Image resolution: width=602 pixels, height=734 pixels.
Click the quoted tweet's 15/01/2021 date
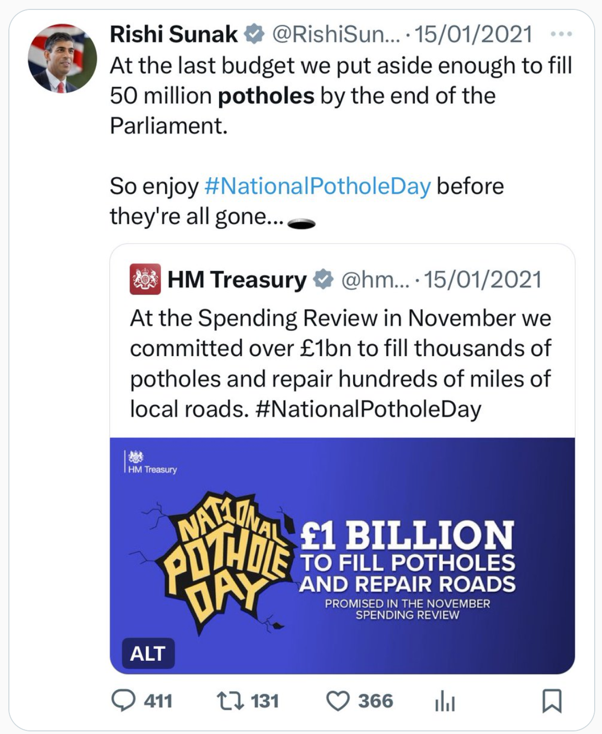482,280
